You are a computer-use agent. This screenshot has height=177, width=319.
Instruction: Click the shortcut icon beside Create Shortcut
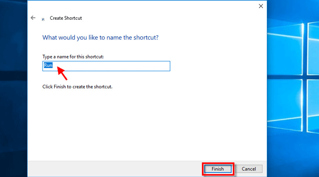(x=43, y=19)
